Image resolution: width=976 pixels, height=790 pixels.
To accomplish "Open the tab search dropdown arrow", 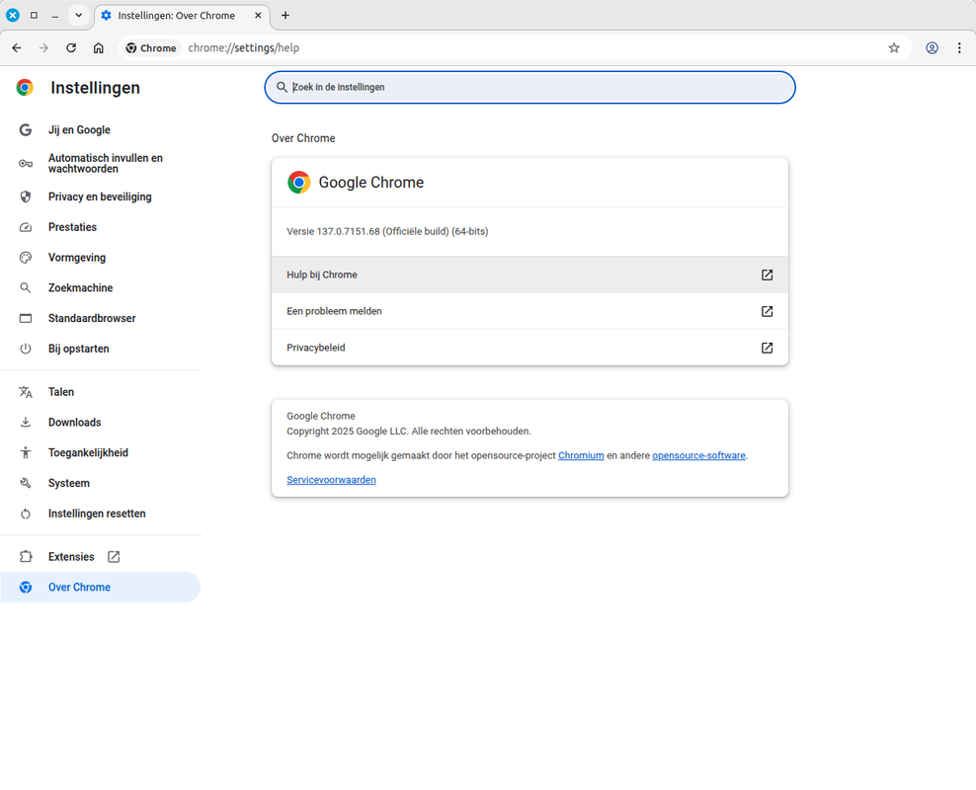I will [x=78, y=16].
